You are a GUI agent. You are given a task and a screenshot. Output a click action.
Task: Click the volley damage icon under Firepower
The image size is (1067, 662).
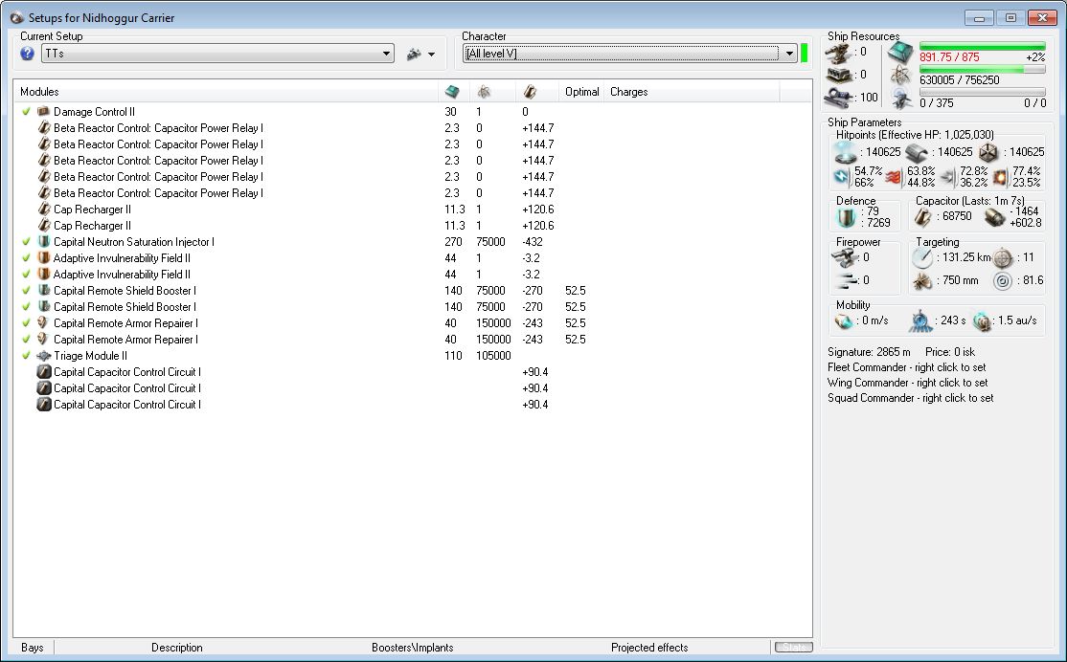point(845,280)
